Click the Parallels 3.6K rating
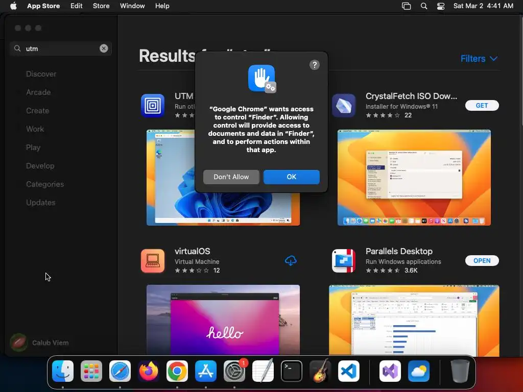 (x=392, y=271)
